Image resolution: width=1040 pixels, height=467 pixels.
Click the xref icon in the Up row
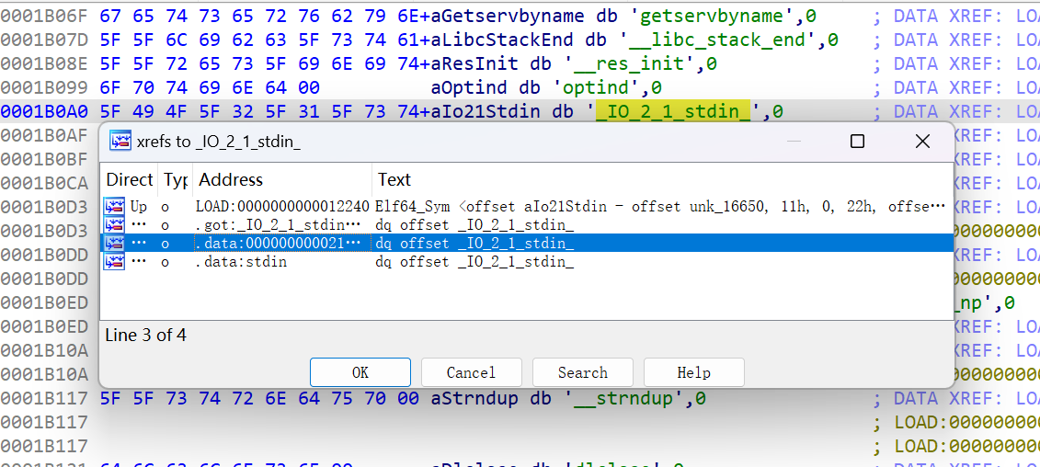115,206
